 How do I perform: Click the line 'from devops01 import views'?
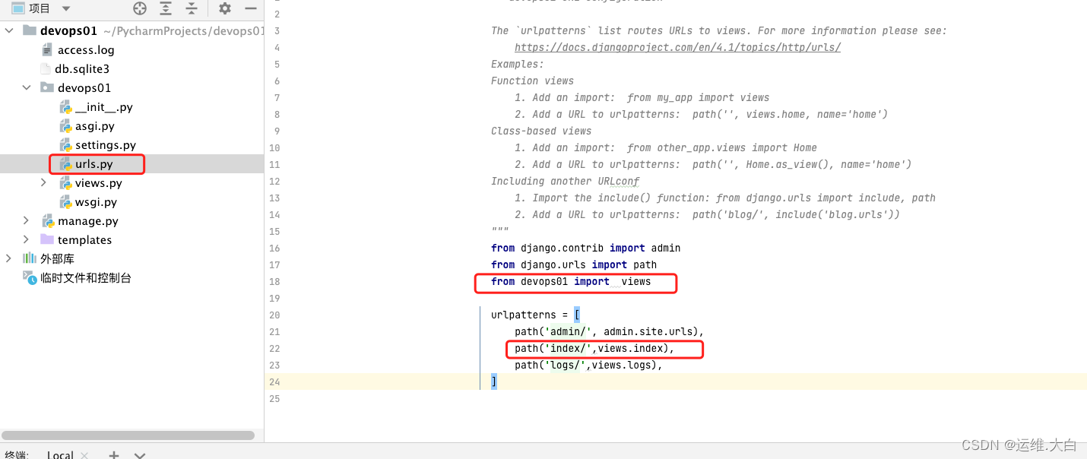click(x=571, y=281)
